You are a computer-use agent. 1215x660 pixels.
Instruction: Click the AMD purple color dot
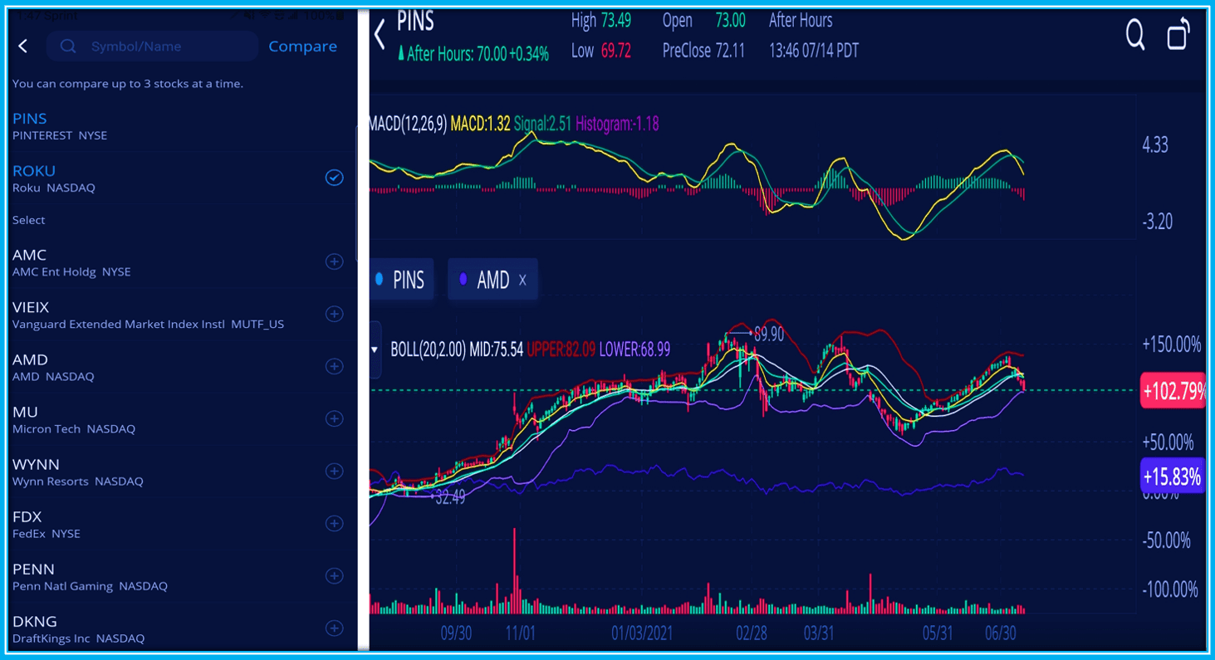pos(463,280)
